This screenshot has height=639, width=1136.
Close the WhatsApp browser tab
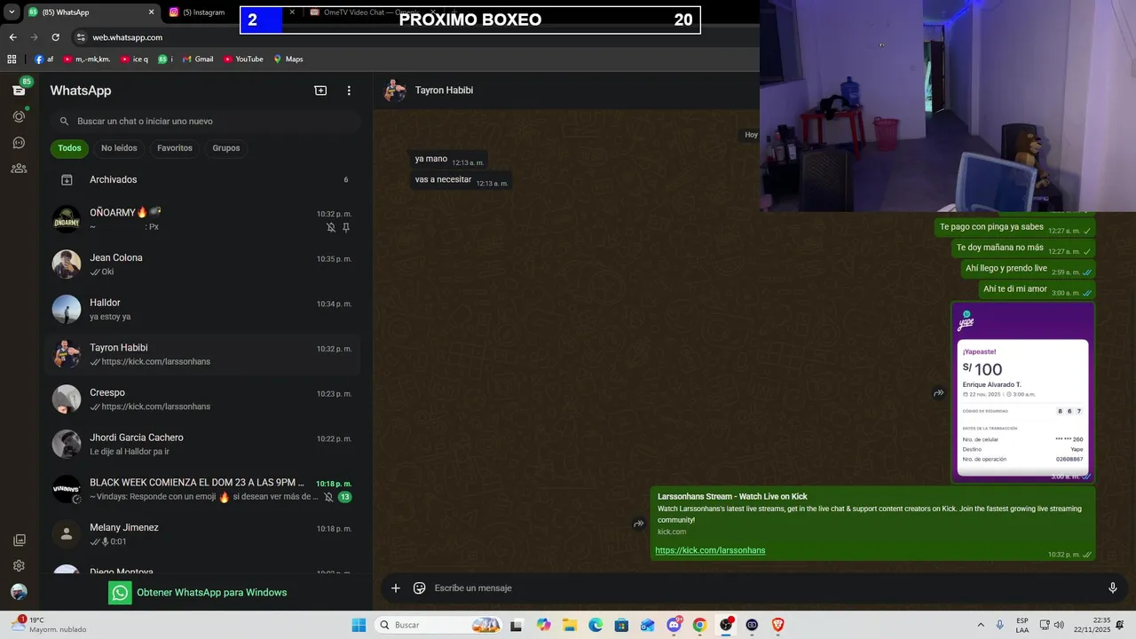point(151,12)
